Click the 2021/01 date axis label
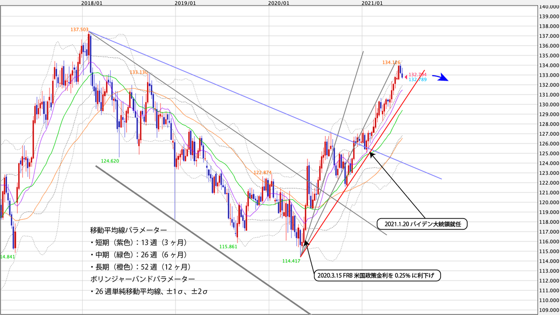 click(372, 3)
